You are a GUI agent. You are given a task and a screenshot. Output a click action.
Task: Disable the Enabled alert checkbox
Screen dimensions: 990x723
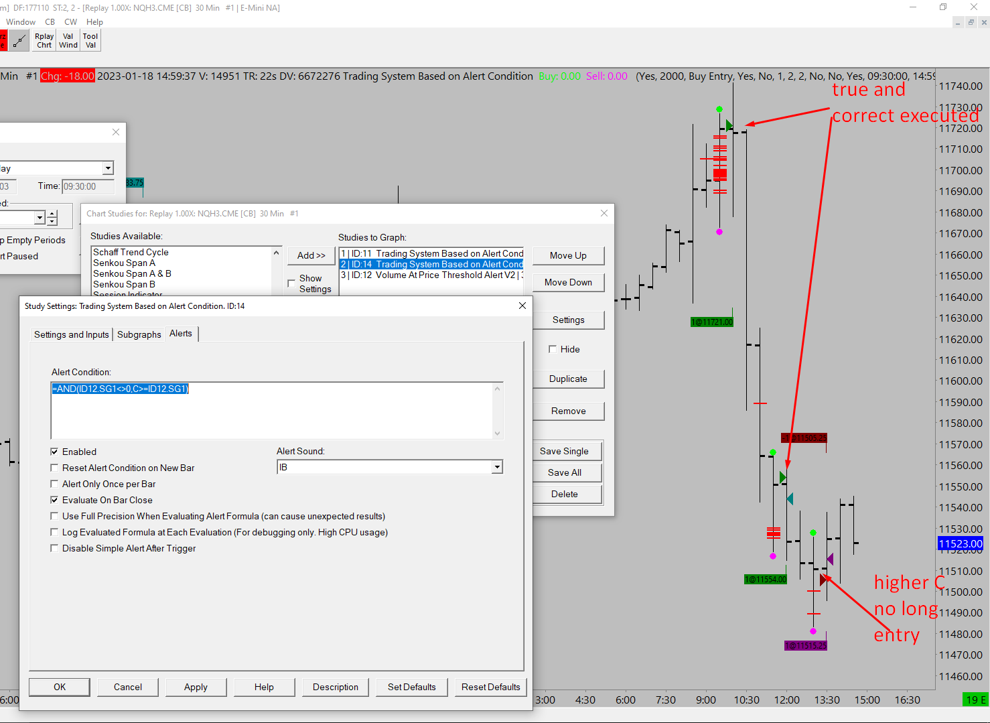pos(55,452)
